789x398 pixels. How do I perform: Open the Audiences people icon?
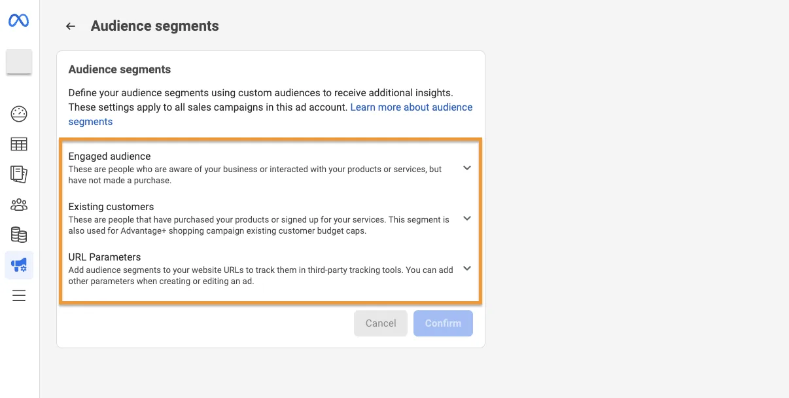pyautogui.click(x=19, y=205)
